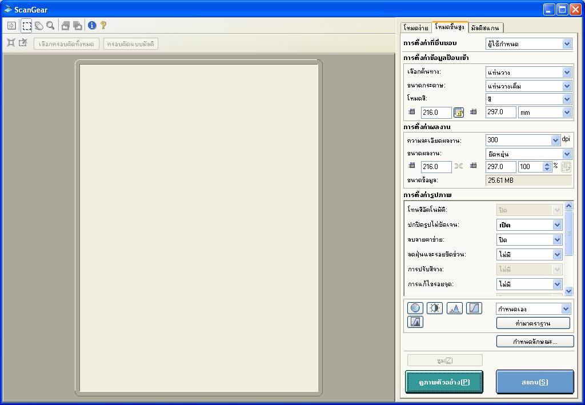The width and height of the screenshot is (585, 405).
Task: Select the hand move tool
Action: [39, 26]
